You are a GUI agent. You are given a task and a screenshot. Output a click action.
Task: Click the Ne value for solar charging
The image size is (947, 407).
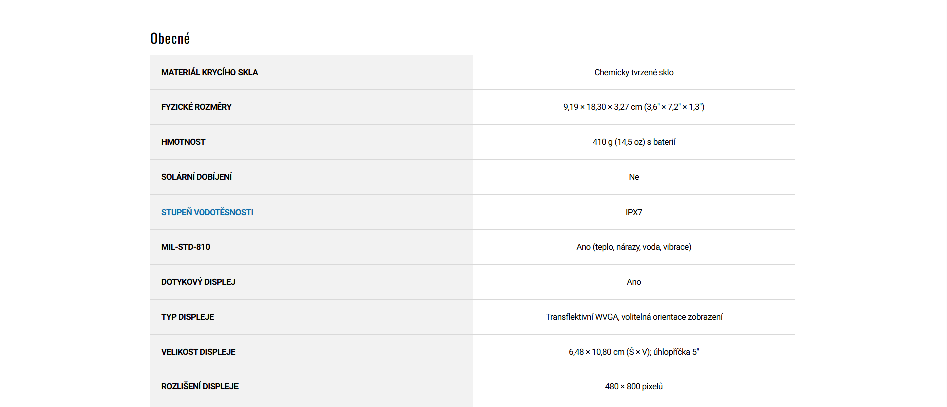[x=634, y=177]
